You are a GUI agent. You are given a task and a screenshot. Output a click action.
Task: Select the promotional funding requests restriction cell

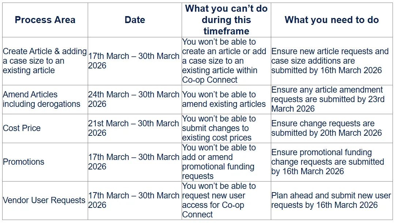(x=226, y=162)
